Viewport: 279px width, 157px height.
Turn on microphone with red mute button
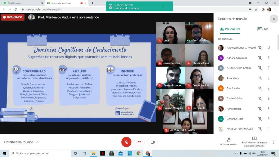pyautogui.click(x=126, y=142)
